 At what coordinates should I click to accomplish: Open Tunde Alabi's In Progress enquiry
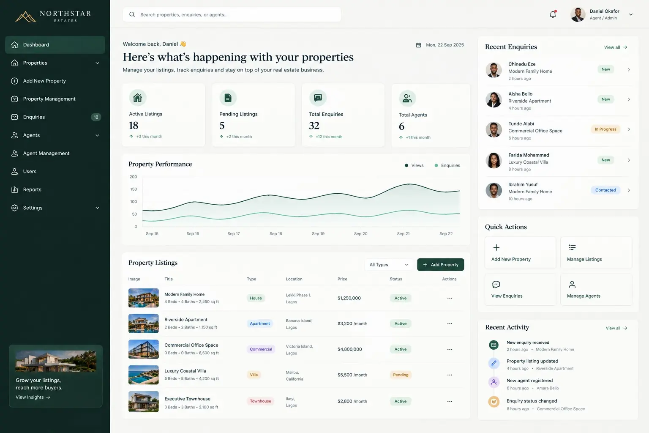pos(558,130)
